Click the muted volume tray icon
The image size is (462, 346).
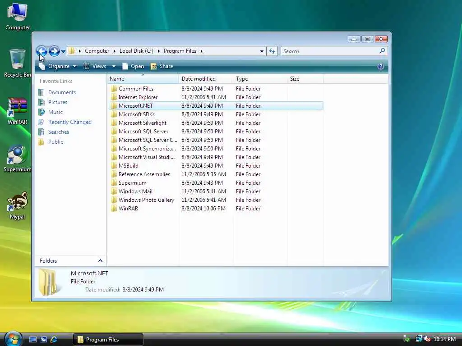coord(427,339)
